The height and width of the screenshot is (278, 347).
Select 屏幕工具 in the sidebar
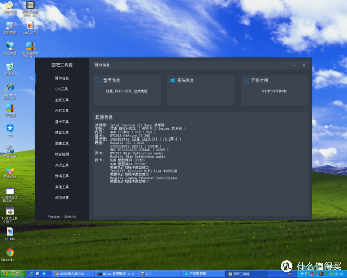tap(62, 143)
